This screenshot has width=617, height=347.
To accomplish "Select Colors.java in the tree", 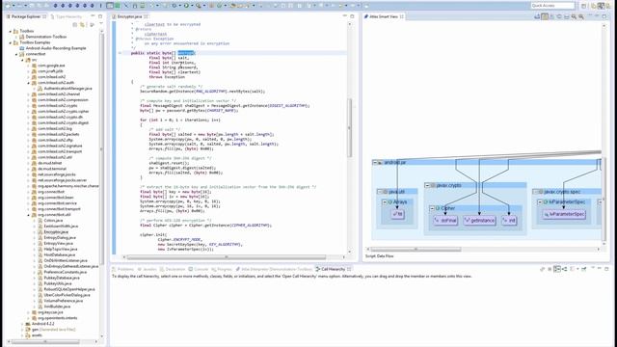I will [x=53, y=221].
